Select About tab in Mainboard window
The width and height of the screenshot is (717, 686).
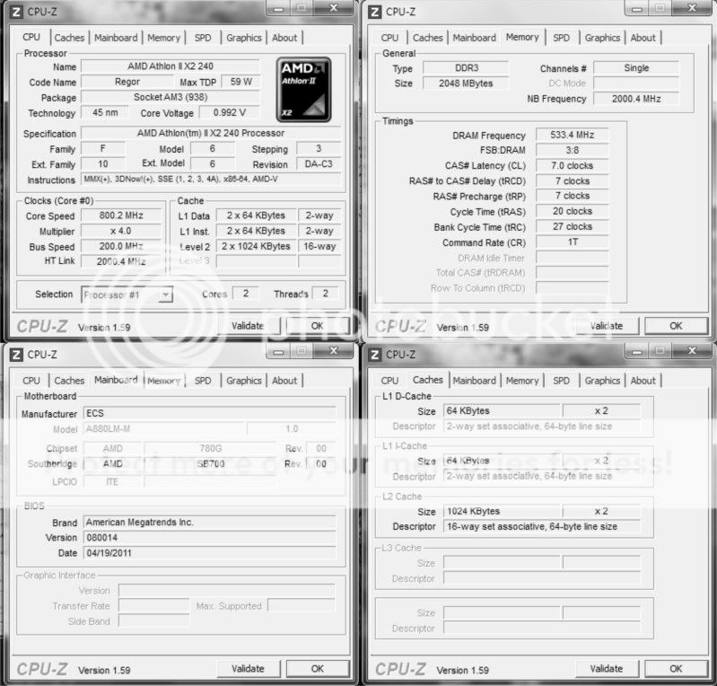coord(284,381)
